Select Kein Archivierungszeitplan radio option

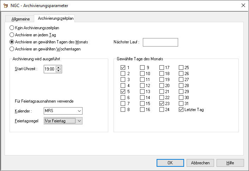coord(12,28)
